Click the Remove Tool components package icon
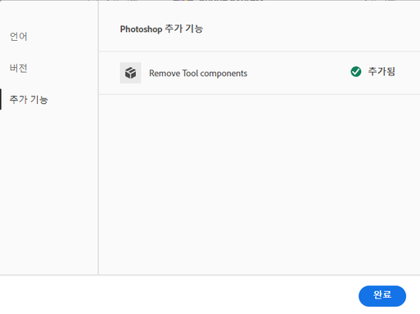Screen dimensions: 420x314 [x=130, y=73]
